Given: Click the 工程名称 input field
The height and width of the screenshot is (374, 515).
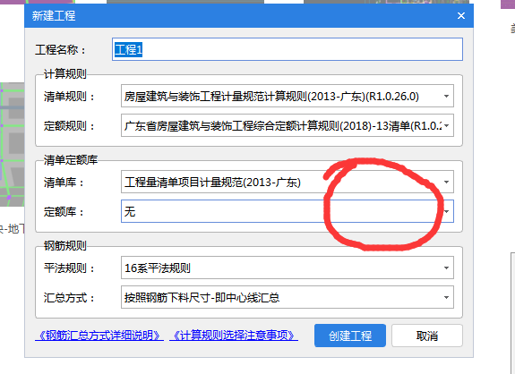Looking at the screenshot, I should [x=288, y=49].
